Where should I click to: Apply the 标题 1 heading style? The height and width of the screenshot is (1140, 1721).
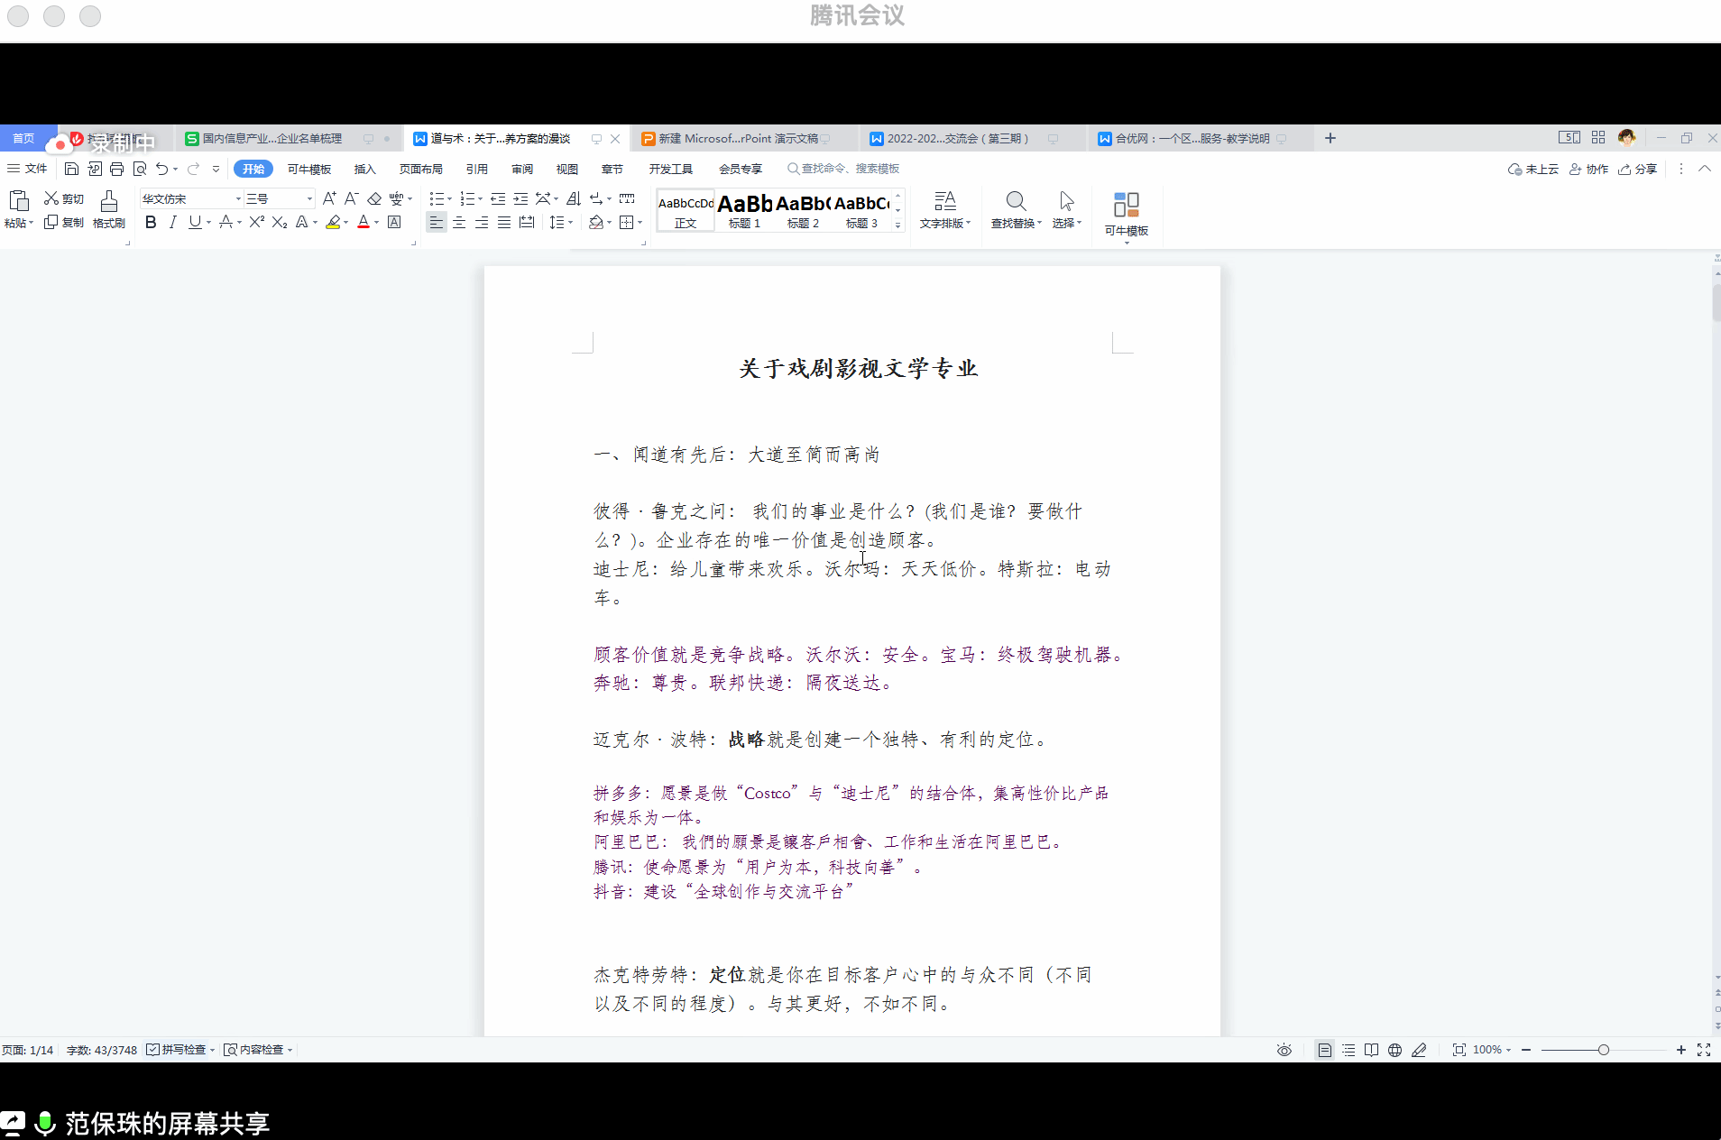pyautogui.click(x=745, y=210)
